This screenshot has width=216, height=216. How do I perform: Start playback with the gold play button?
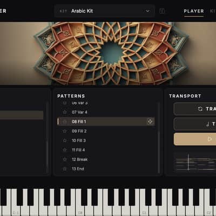point(195,139)
